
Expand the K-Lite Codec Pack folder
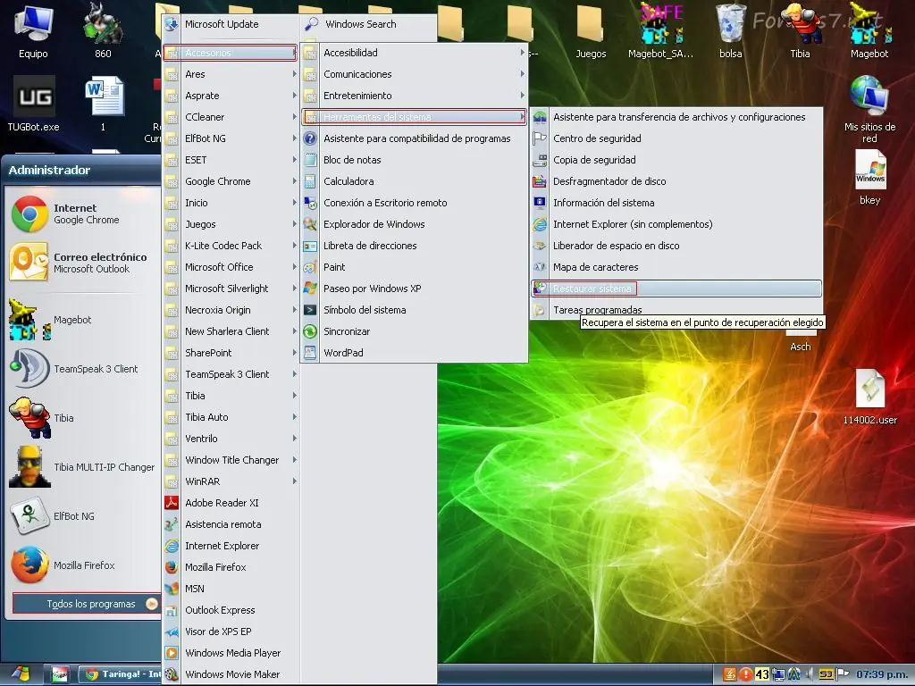coord(230,246)
